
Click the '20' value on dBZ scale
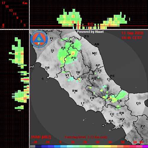tap(85, 142)
